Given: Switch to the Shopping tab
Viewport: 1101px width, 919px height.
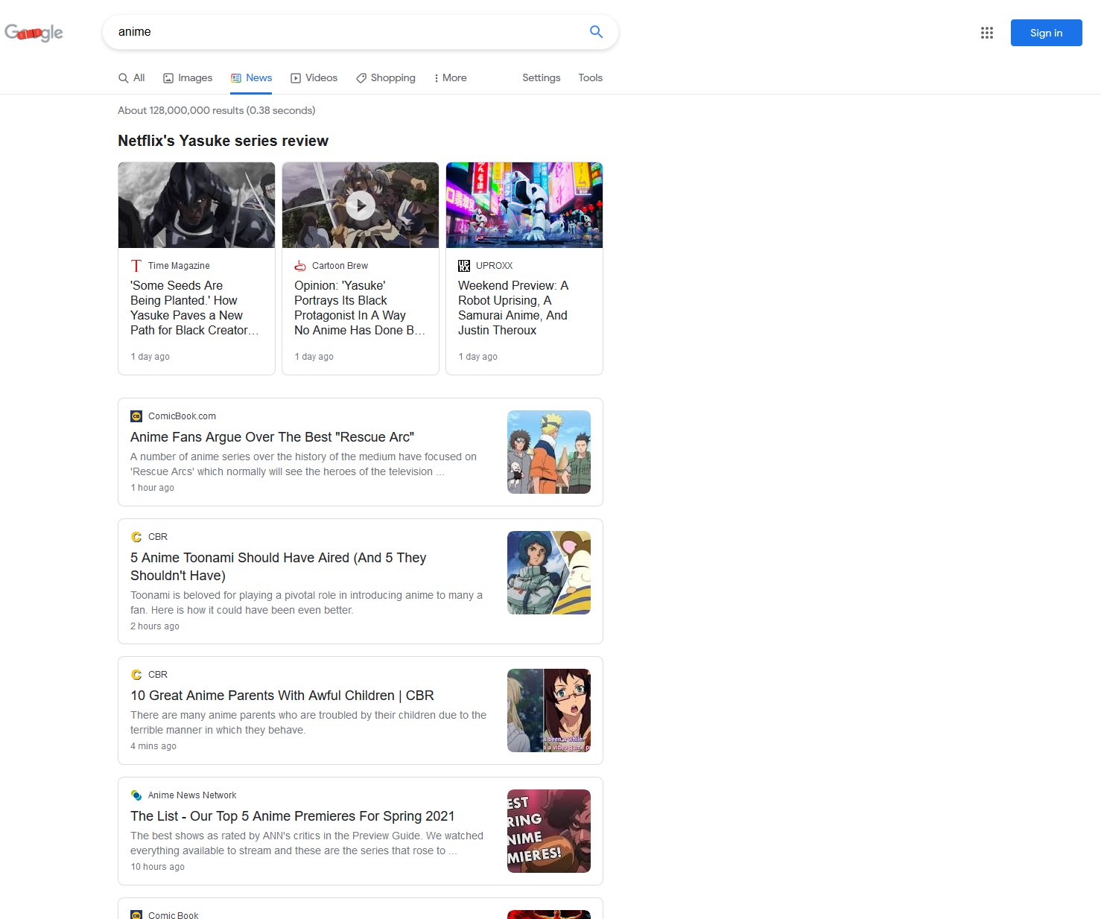Looking at the screenshot, I should 386,78.
